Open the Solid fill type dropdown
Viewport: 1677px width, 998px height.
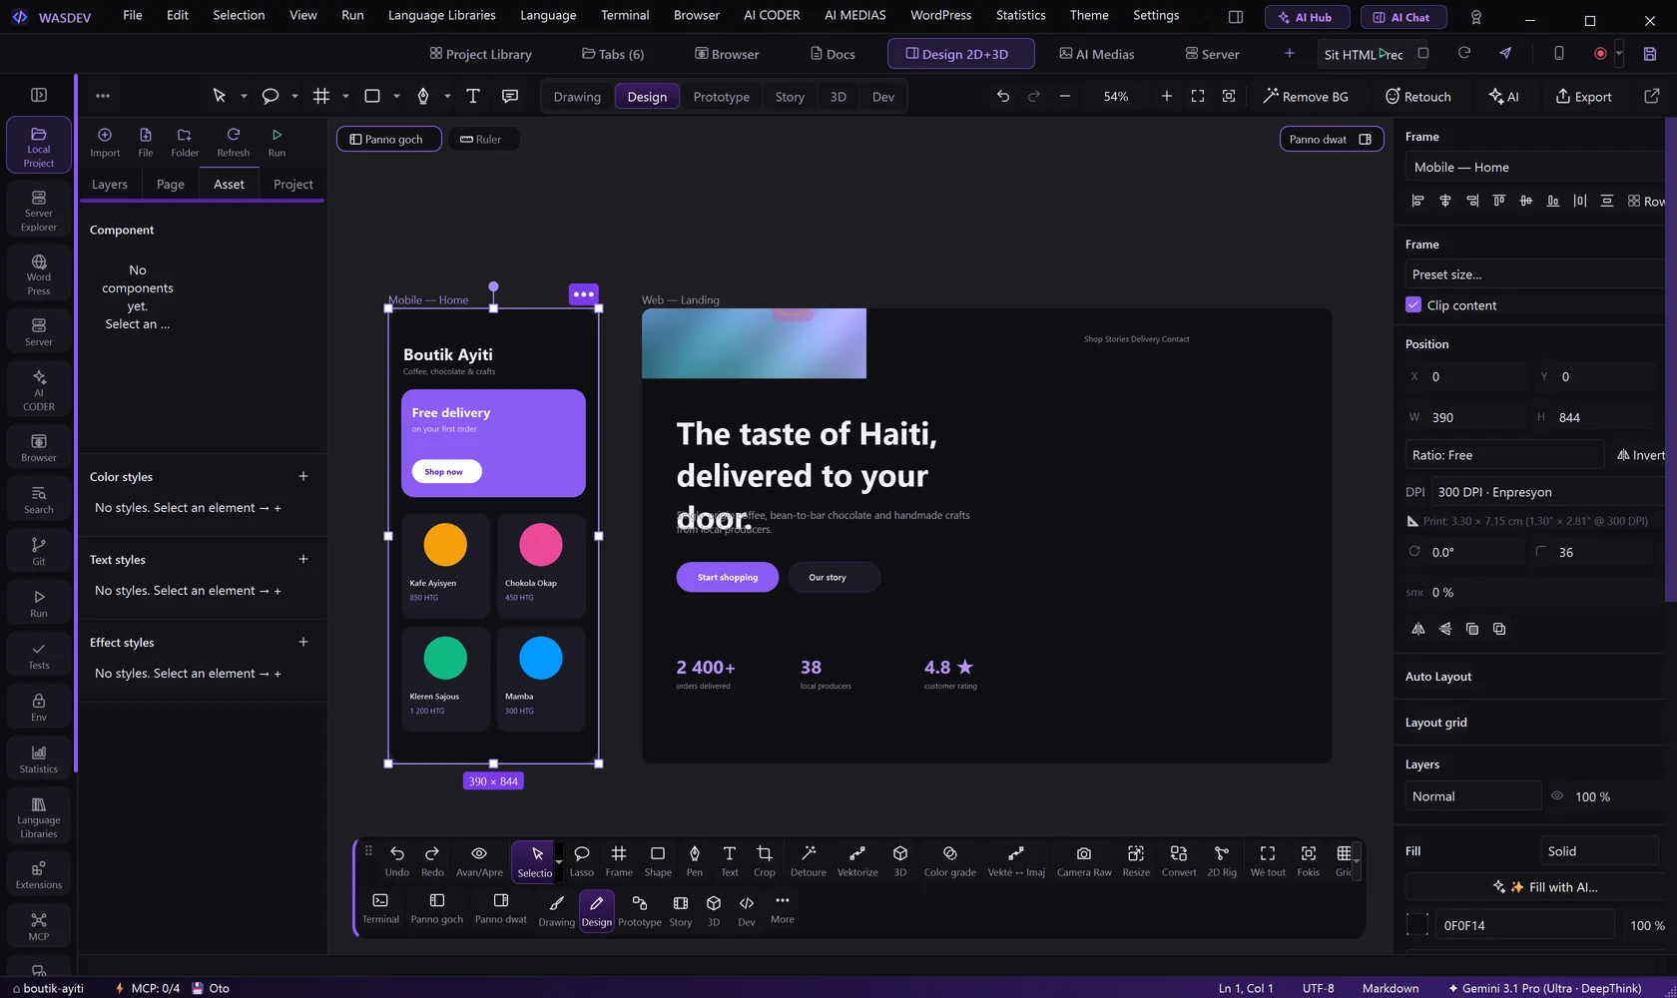(1600, 851)
